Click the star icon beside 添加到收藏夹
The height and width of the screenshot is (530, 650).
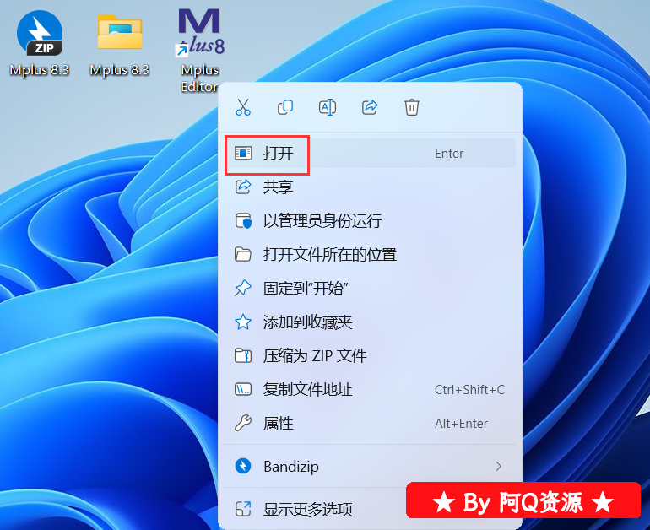click(x=243, y=322)
